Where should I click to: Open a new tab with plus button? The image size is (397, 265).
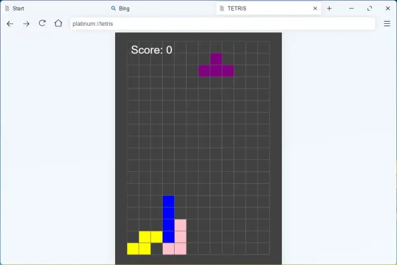click(329, 9)
